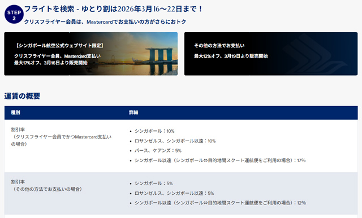Click the スクート運航便 17% discount item

(x=220, y=160)
